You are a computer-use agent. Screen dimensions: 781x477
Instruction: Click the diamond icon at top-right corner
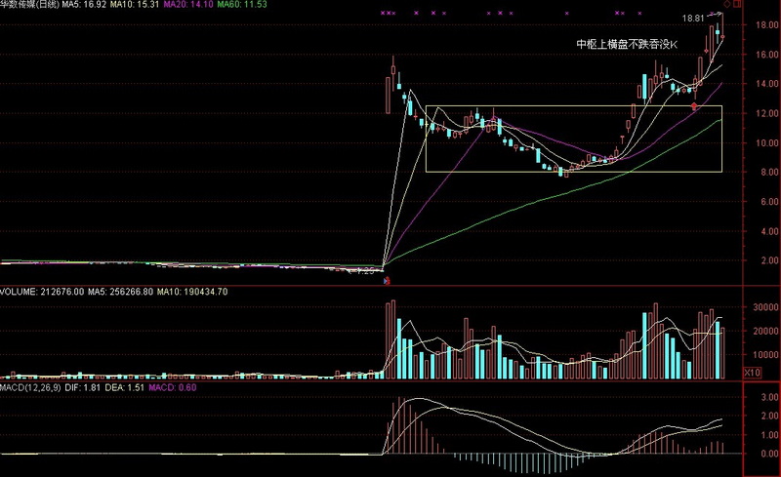726,5
